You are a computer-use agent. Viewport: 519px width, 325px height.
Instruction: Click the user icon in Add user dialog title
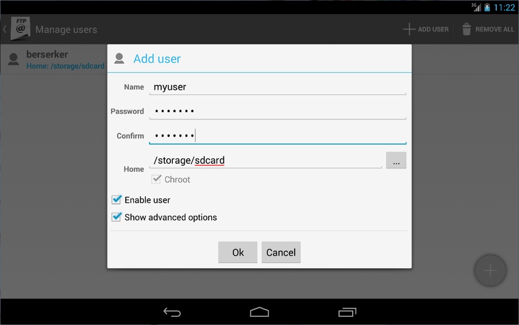(x=119, y=58)
